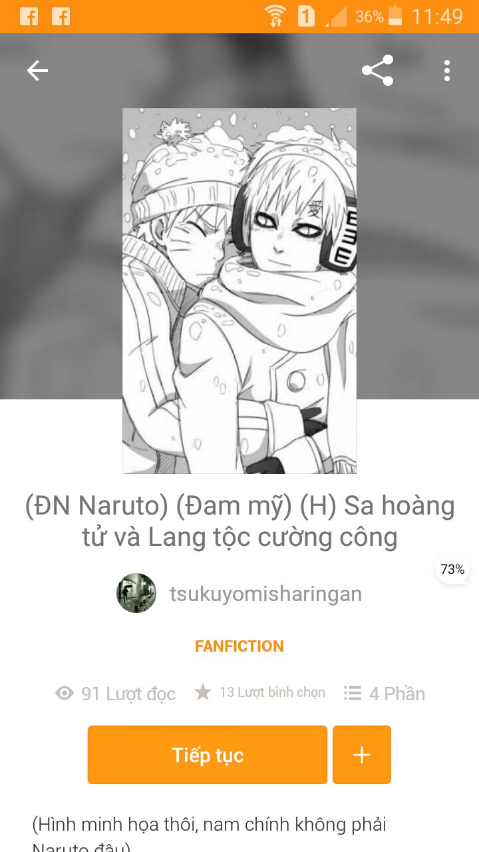The width and height of the screenshot is (479, 852).
Task: Open the three-dot overflow menu
Action: click(447, 71)
